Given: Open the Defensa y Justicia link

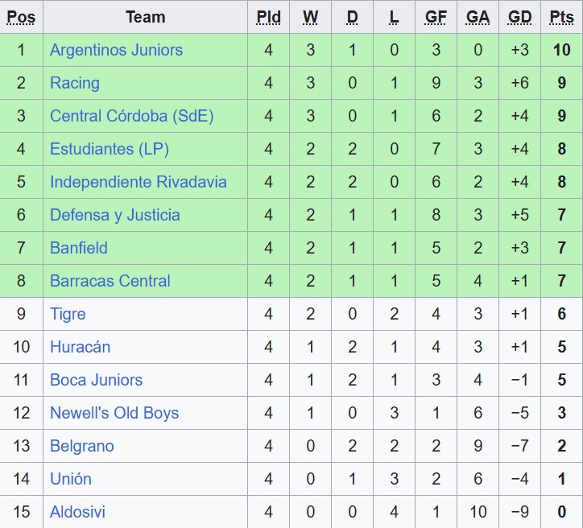Looking at the screenshot, I should point(114,215).
